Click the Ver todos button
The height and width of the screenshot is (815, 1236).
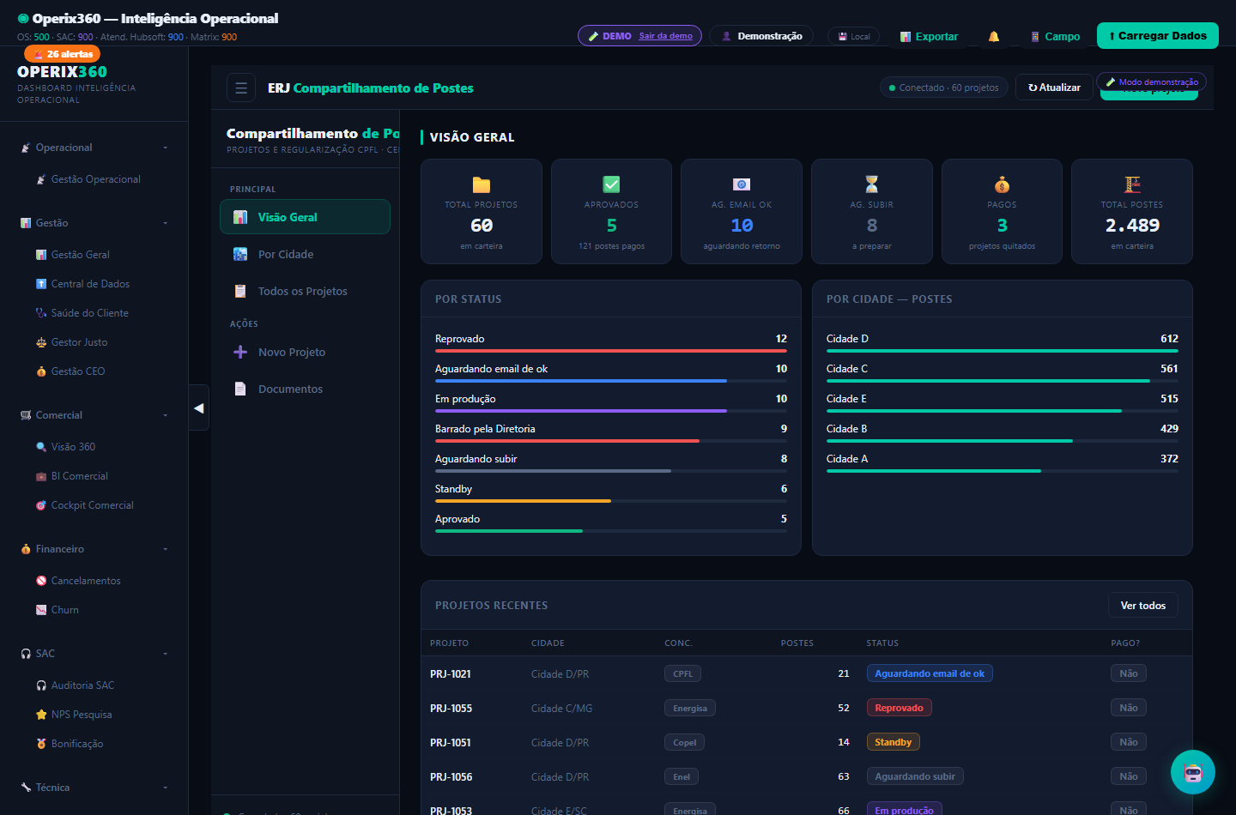[x=1143, y=606]
